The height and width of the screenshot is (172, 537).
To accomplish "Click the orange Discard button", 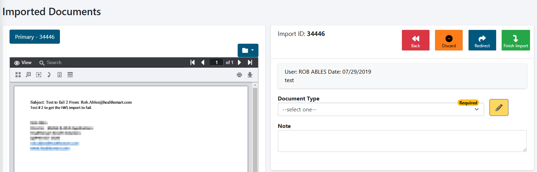I will pyautogui.click(x=449, y=40).
